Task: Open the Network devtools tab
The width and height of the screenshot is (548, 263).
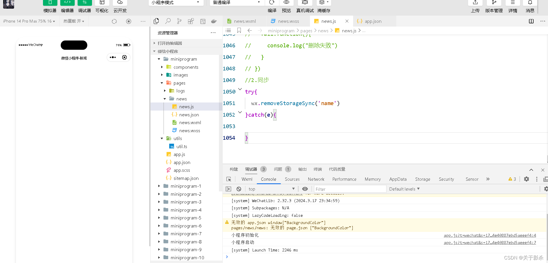Action: [x=316, y=179]
